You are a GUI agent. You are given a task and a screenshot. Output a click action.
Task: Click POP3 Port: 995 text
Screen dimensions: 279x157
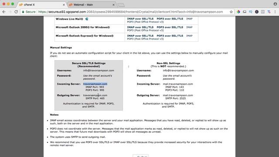tap(95, 90)
